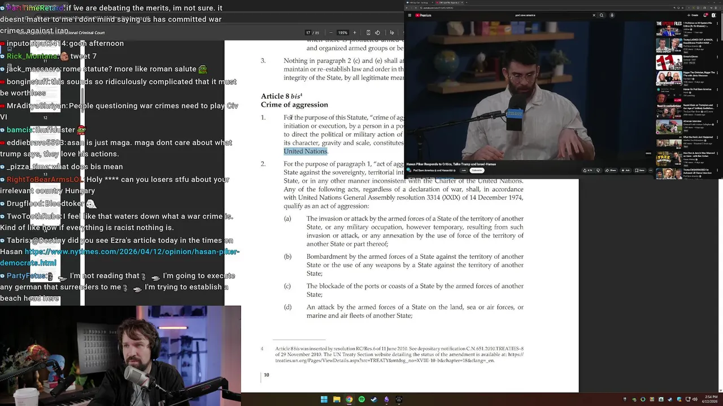Open Chrome from the taskbar
Viewport: 723px width, 406px height.
tap(349, 399)
